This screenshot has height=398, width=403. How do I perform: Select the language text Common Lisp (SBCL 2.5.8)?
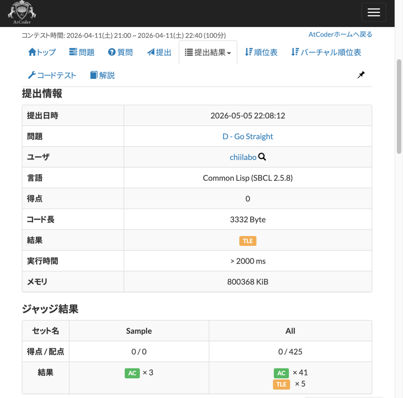[x=248, y=178]
